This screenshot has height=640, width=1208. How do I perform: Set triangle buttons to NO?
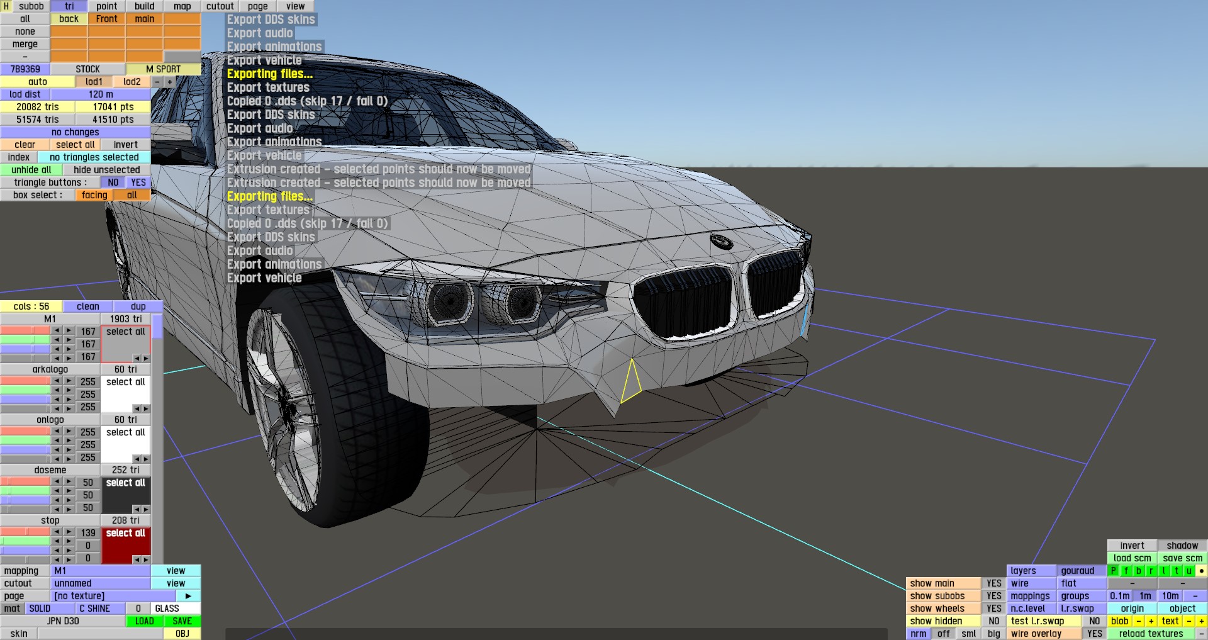pos(113,182)
